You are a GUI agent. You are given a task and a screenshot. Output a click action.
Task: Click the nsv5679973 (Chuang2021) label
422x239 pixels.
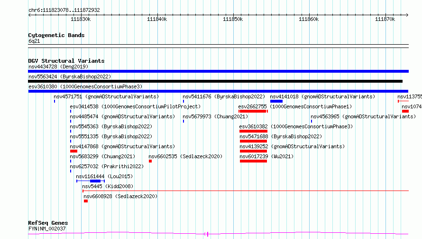[215, 116]
